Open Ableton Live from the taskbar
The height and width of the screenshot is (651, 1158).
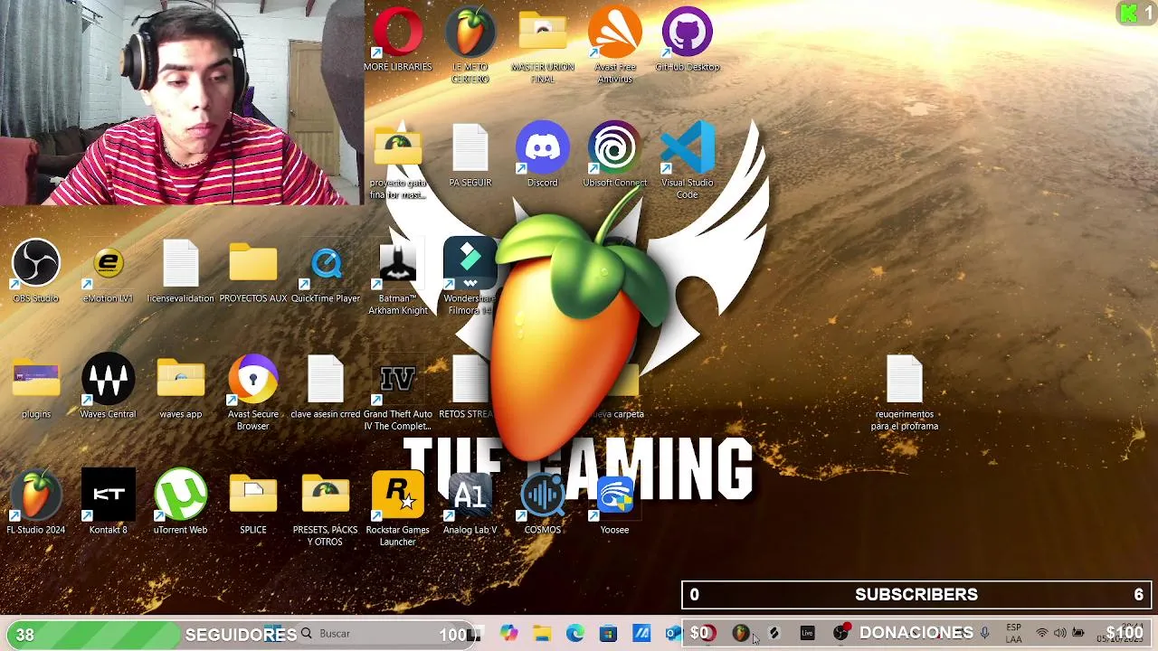(x=807, y=634)
